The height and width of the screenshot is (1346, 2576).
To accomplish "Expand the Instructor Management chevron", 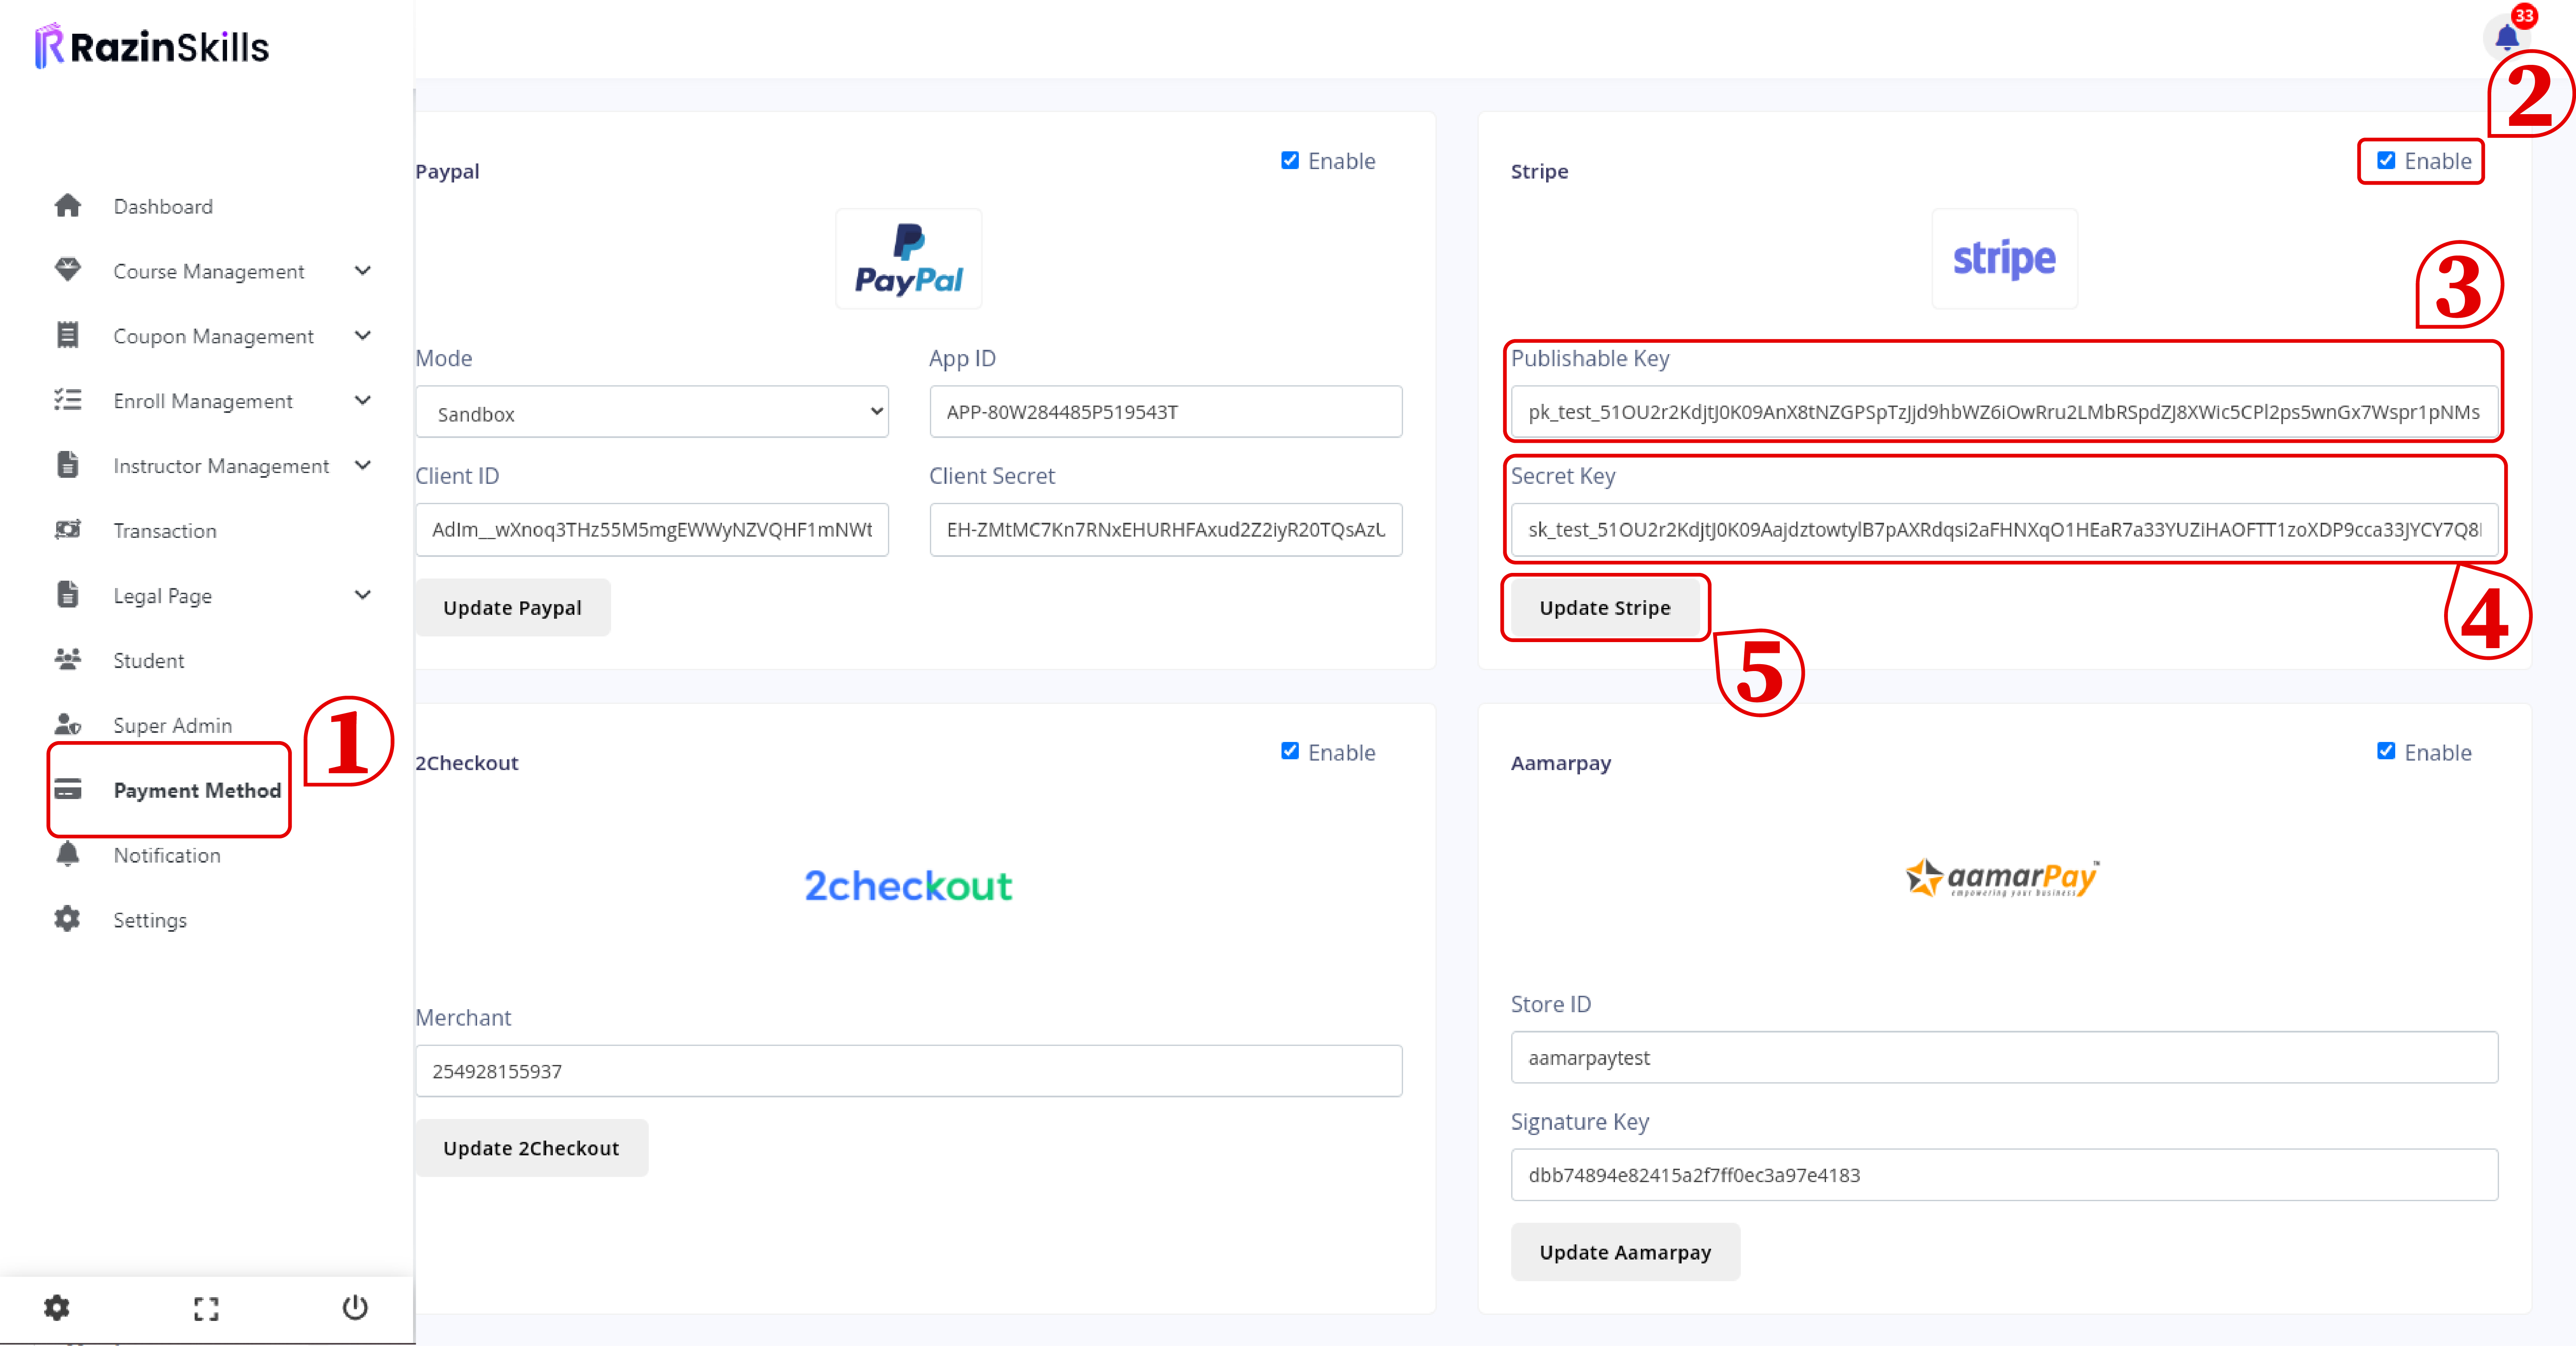I will tap(363, 465).
